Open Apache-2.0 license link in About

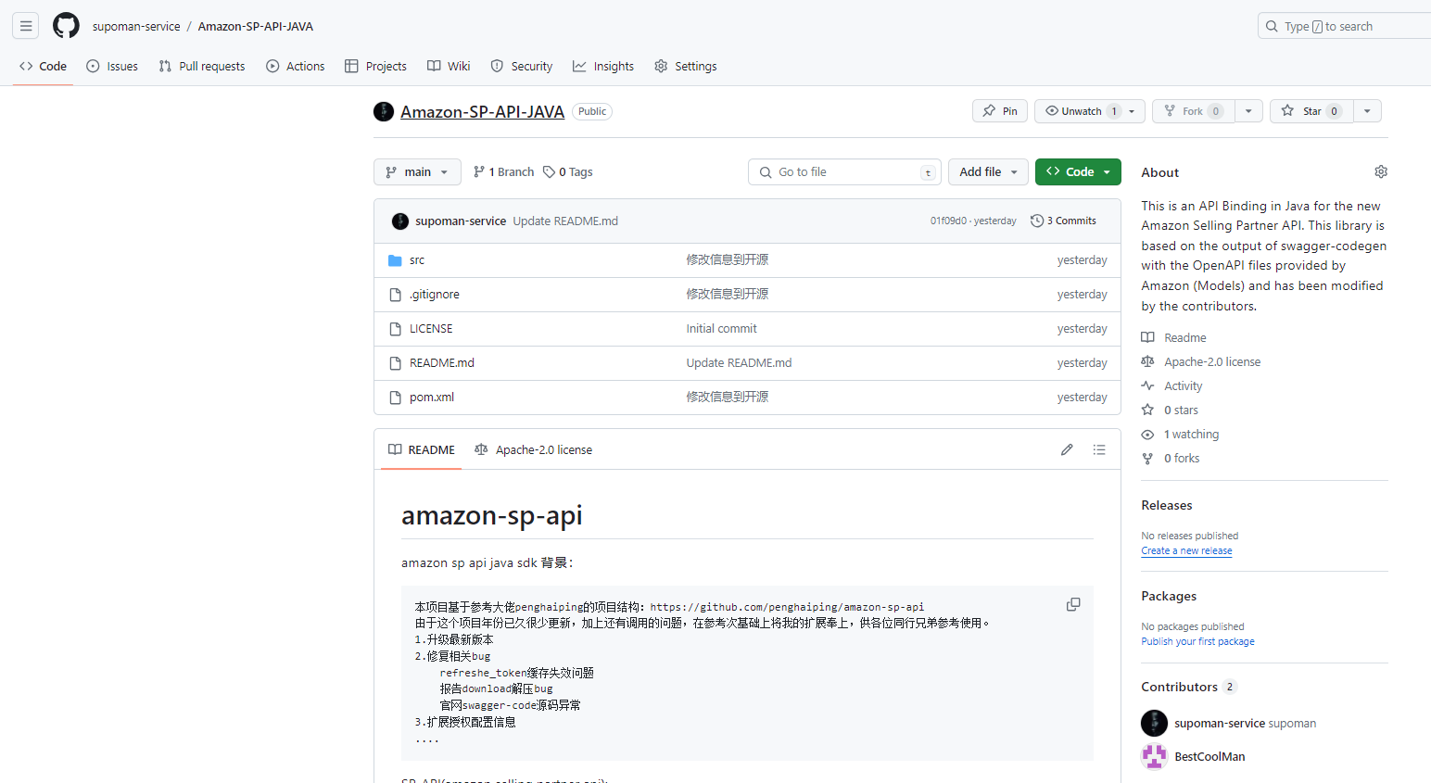click(1201, 362)
